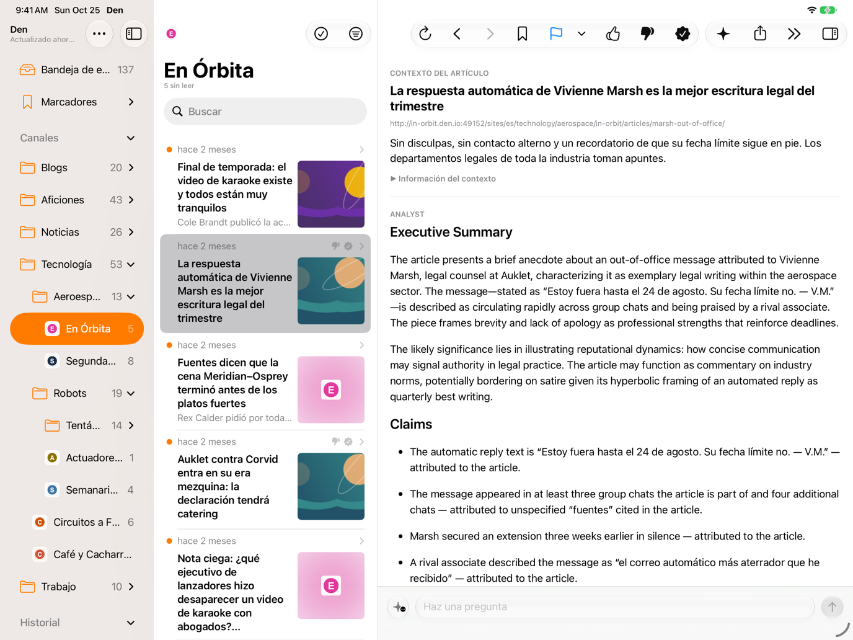Open the Meridian–Osprey dinner article
This screenshot has width=853, height=640.
click(x=265, y=382)
